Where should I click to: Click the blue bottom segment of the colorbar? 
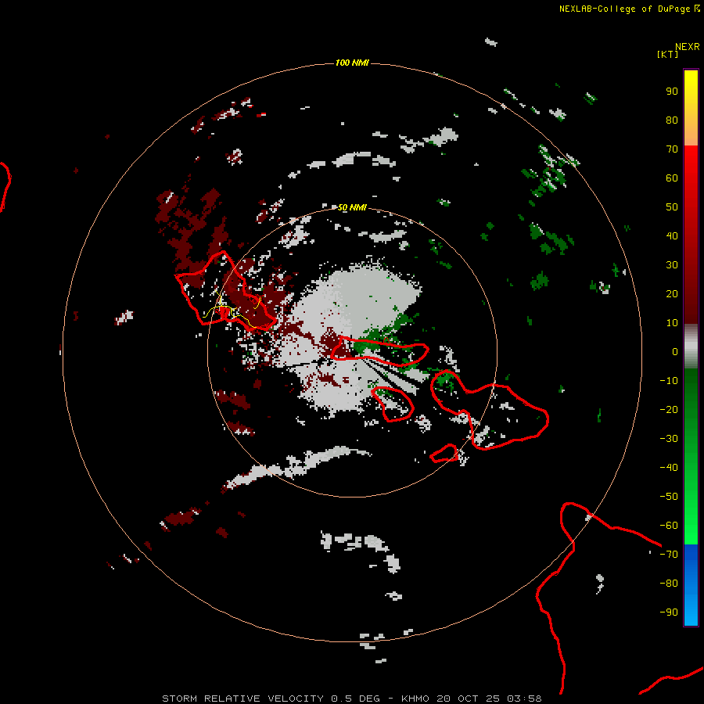click(691, 585)
